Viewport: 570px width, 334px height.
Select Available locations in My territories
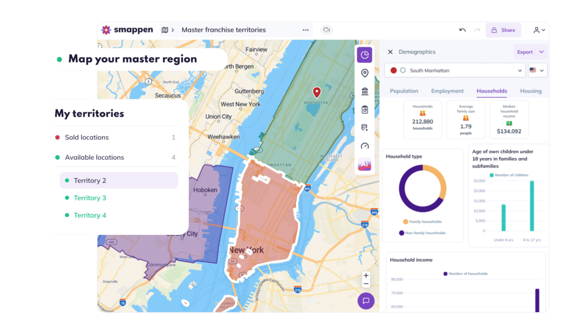(x=115, y=158)
